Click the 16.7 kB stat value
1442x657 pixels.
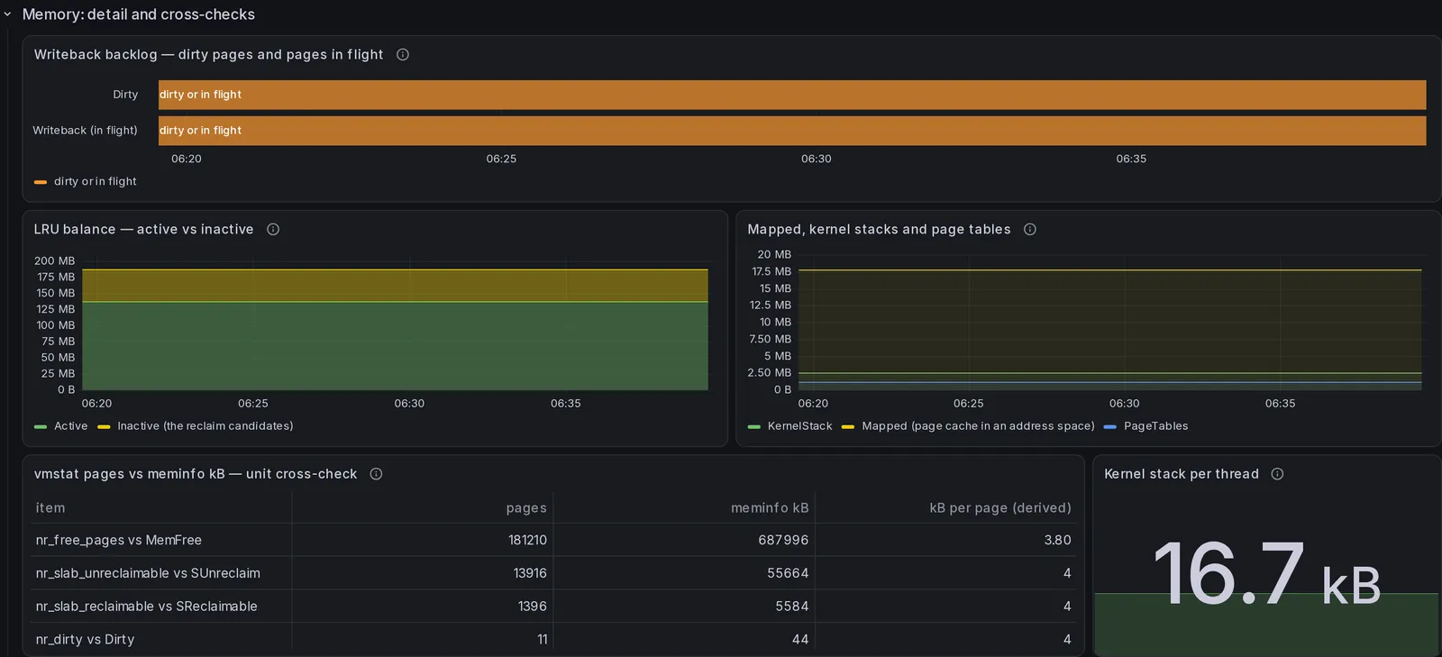click(x=1266, y=574)
